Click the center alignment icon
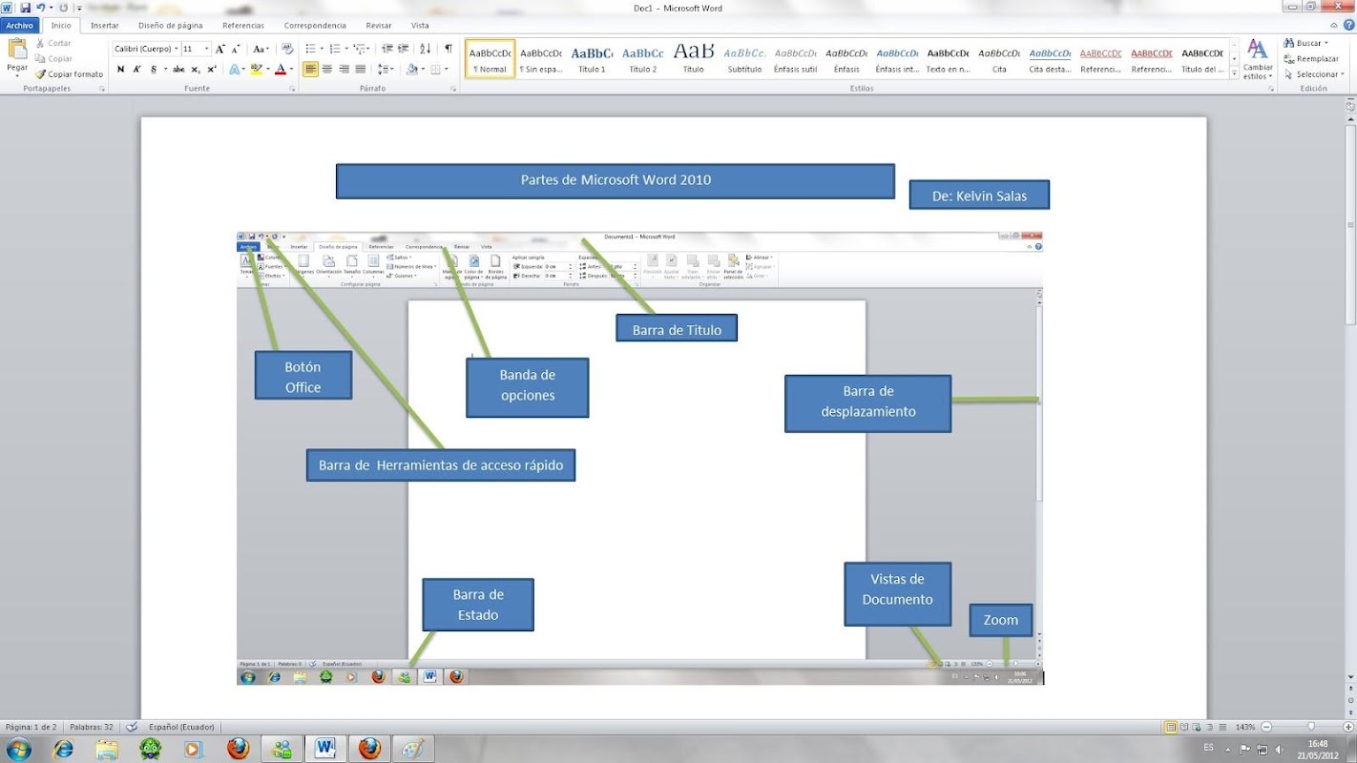1357x763 pixels. point(327,70)
